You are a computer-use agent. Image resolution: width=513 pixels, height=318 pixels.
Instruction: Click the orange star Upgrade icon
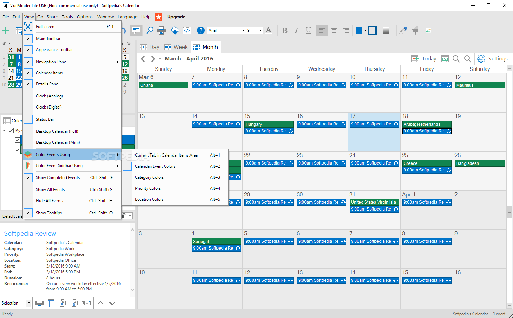point(159,17)
